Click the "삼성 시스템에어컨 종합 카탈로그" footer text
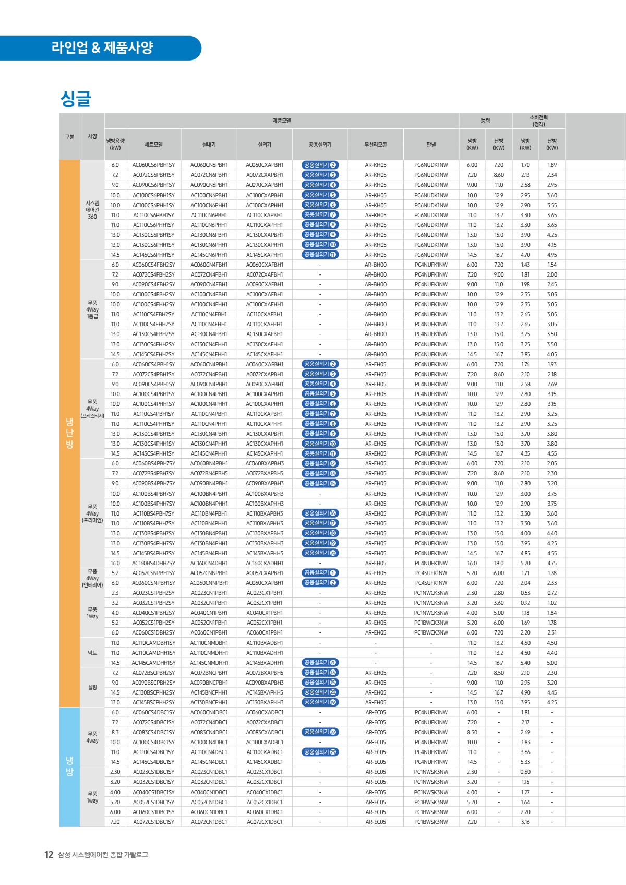 click(103, 855)
